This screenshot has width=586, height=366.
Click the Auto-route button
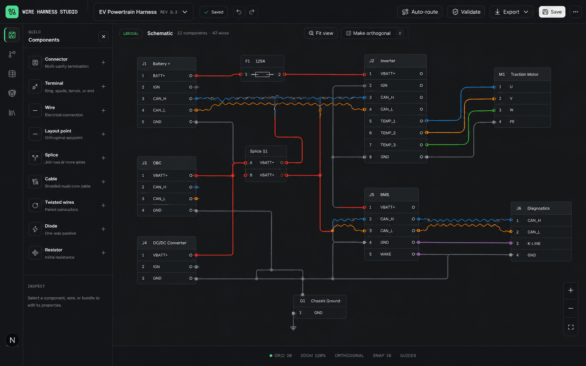[420, 12]
